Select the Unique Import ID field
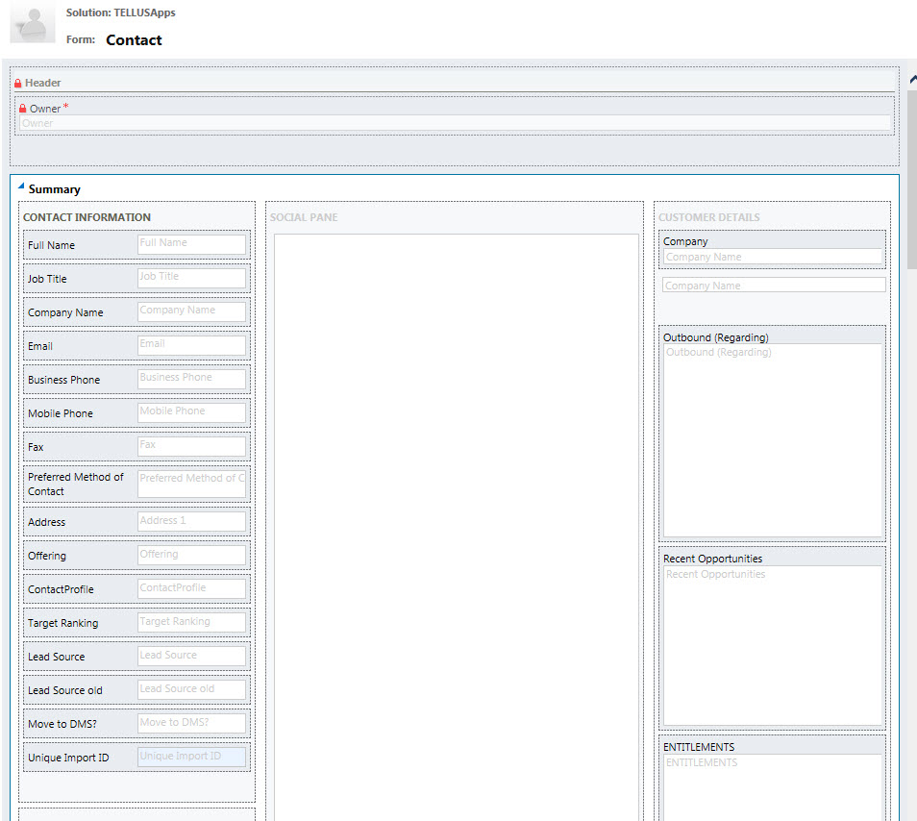 191,757
